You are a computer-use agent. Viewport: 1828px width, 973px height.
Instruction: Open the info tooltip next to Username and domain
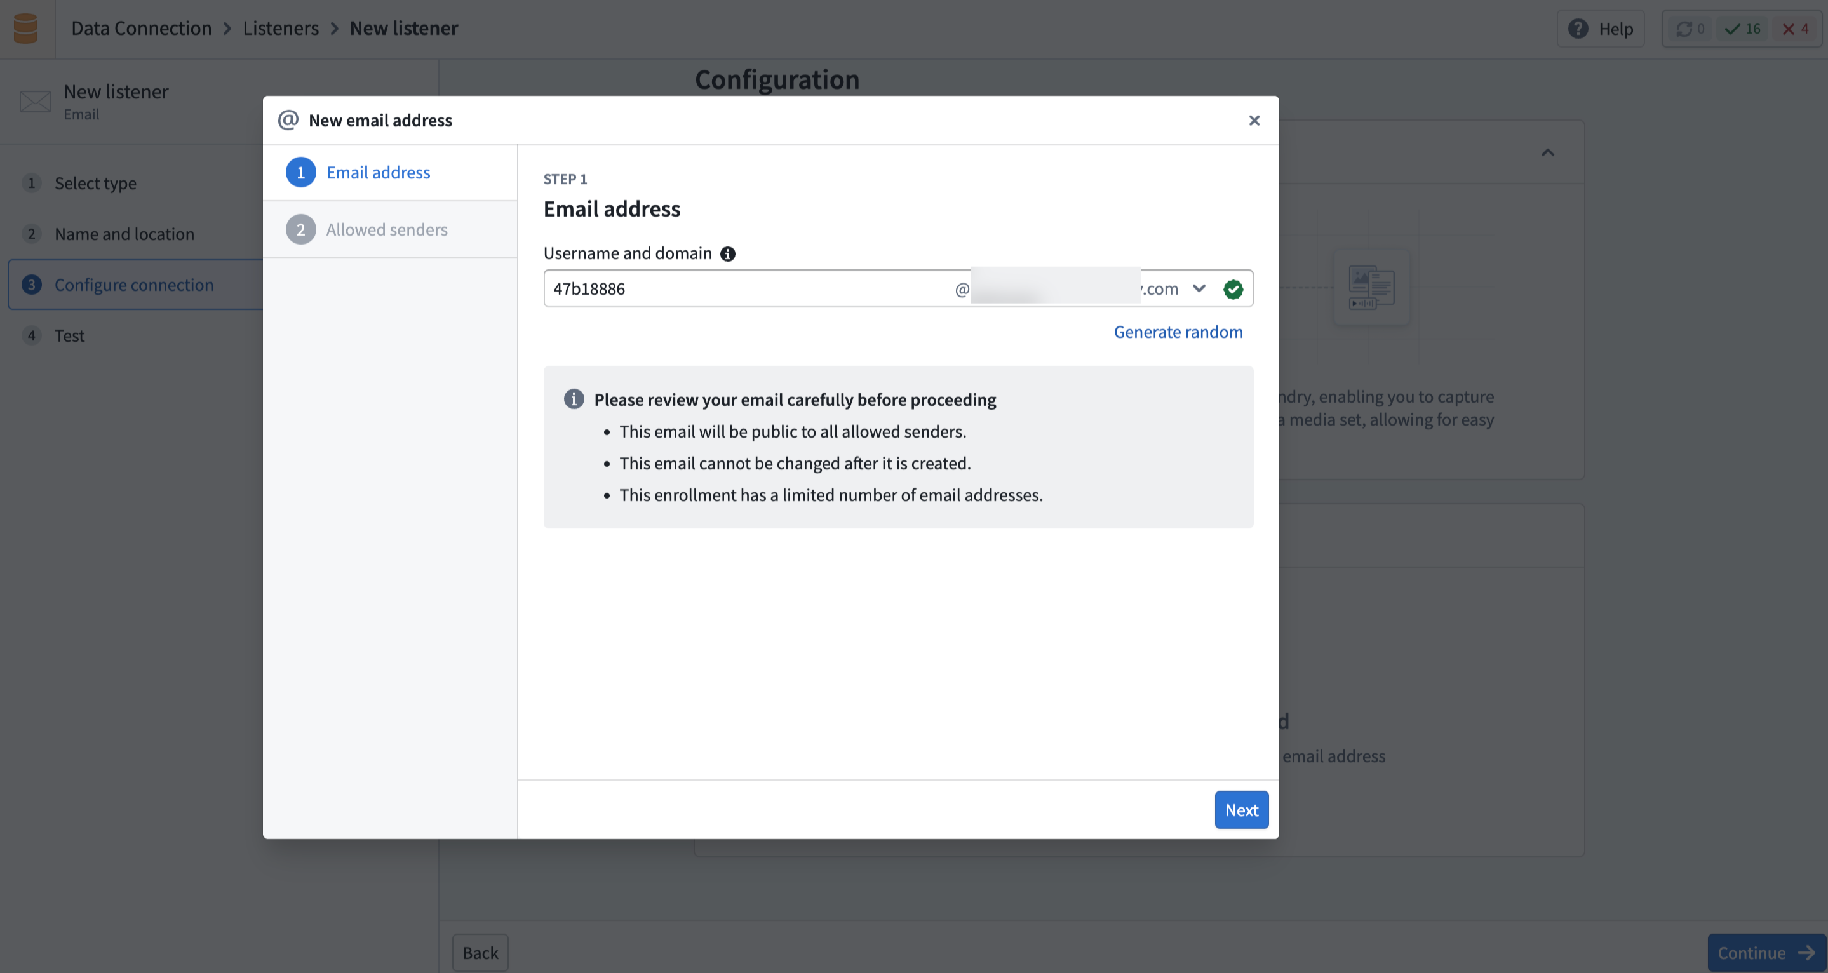(727, 253)
